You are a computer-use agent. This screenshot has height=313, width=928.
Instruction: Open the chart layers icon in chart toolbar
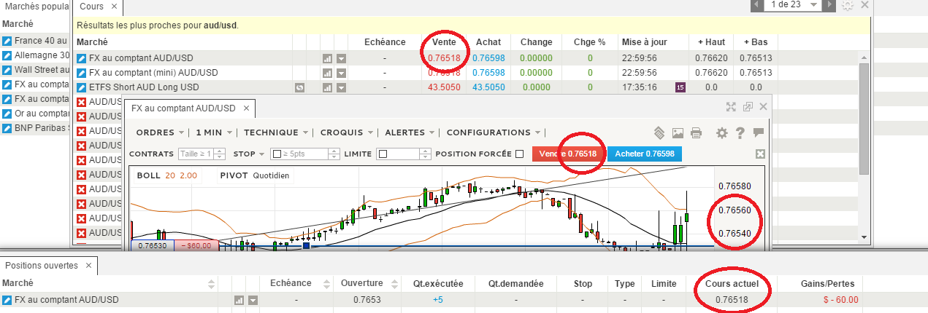pyautogui.click(x=658, y=133)
